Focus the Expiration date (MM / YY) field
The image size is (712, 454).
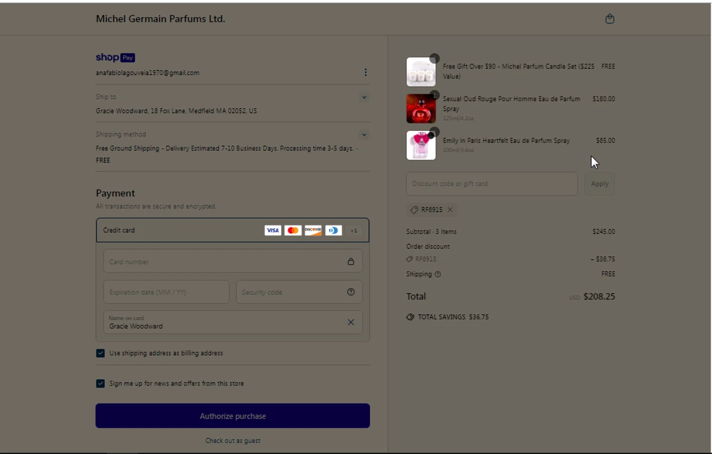tap(166, 292)
